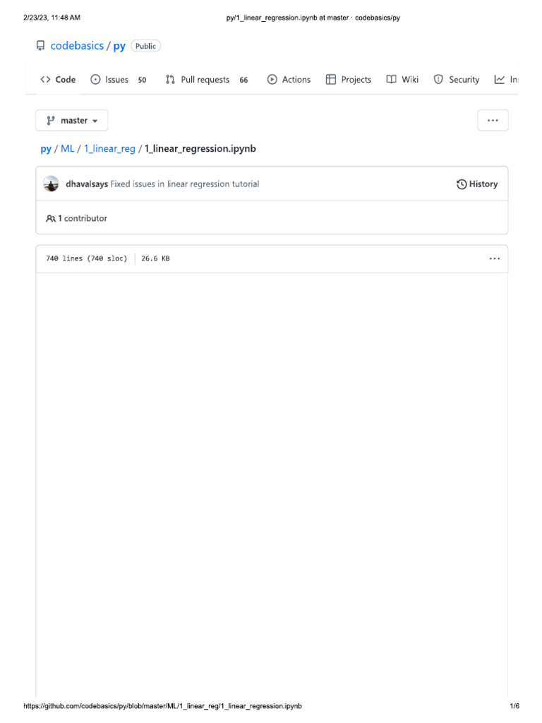
Task: Show the 1 contributor list
Action: tap(76, 219)
